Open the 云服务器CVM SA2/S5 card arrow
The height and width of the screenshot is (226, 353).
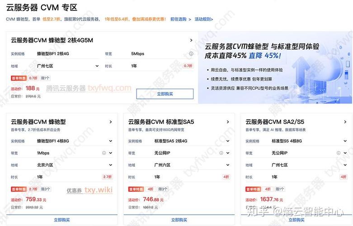coord(345,122)
